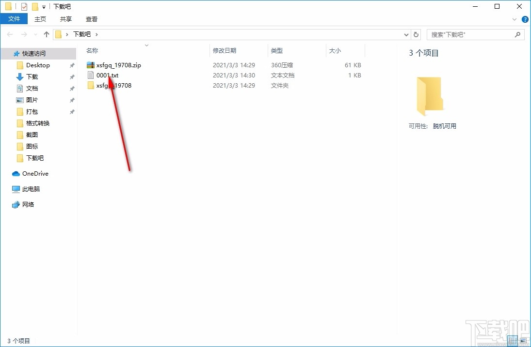This screenshot has height=347, width=531.
Task: Open 图片 in the navigation pane
Action: click(32, 100)
